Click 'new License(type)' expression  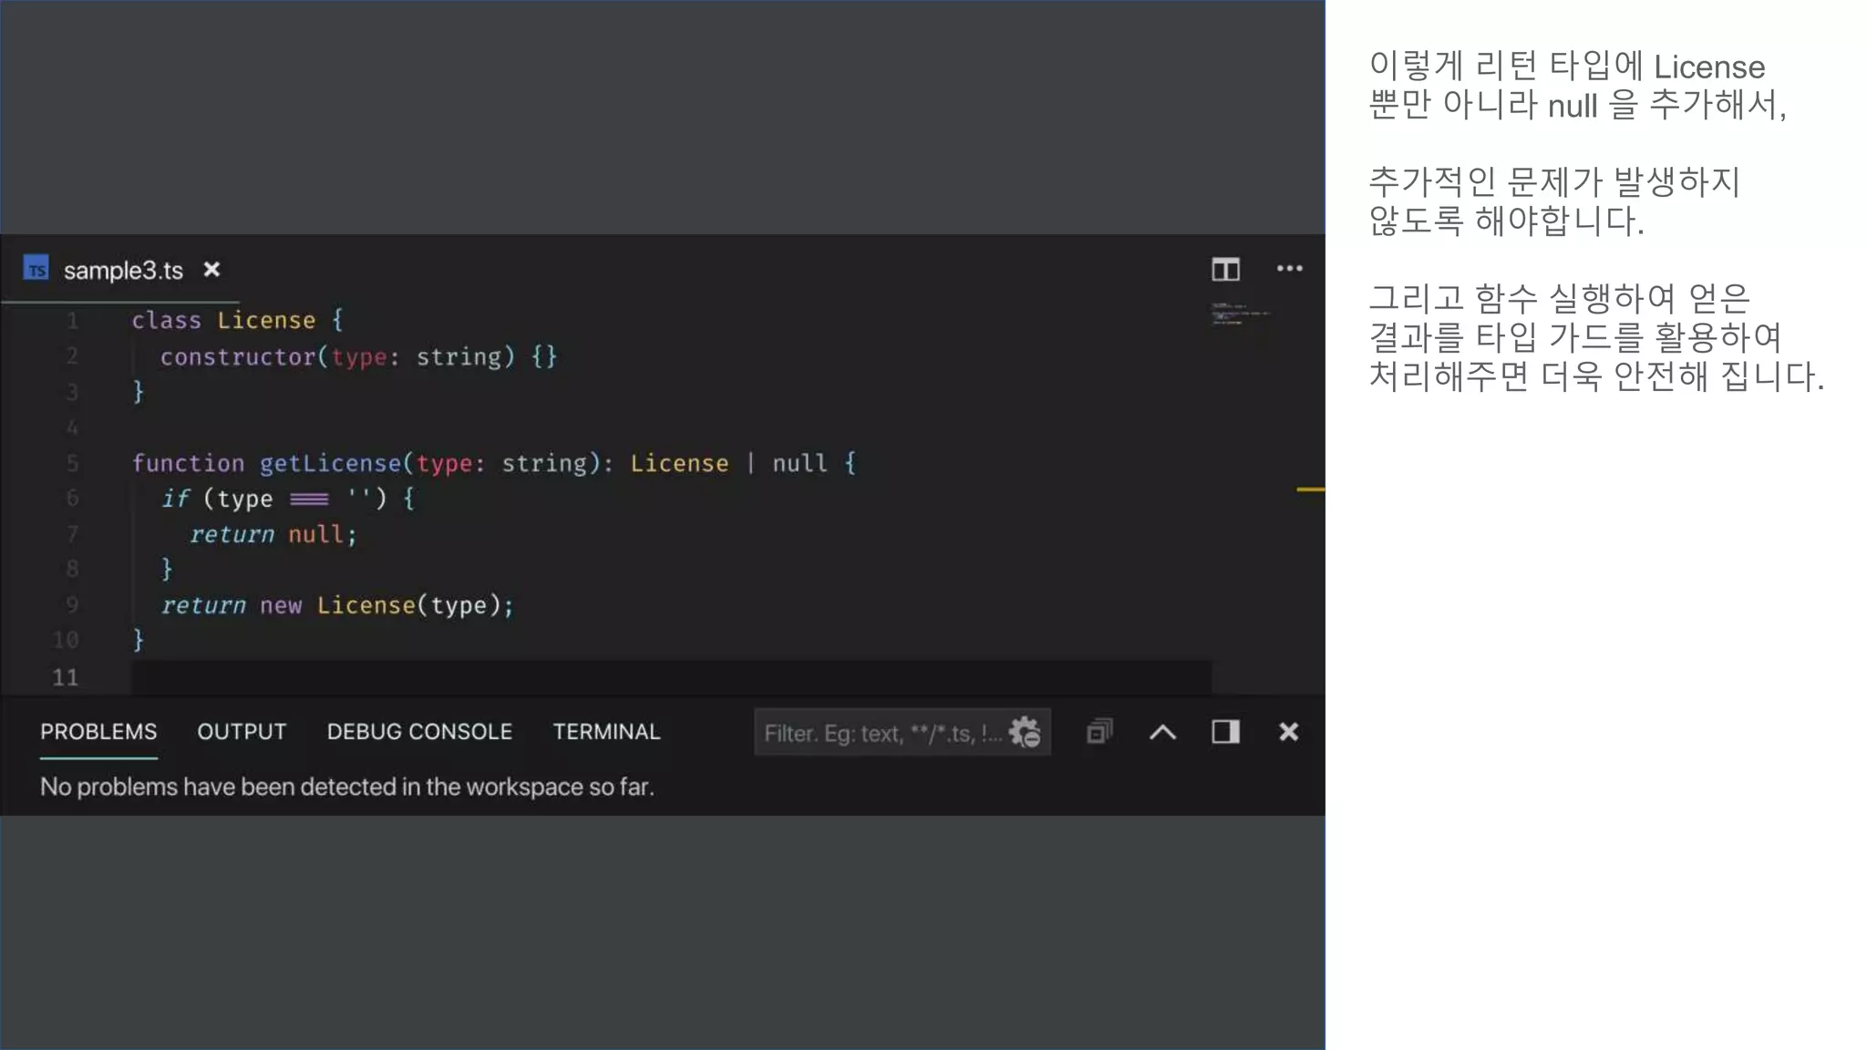[x=380, y=605]
